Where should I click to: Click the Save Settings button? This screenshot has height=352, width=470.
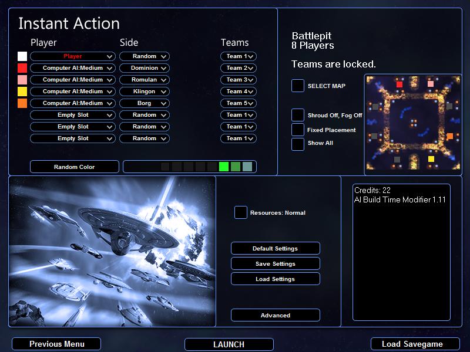tap(275, 263)
